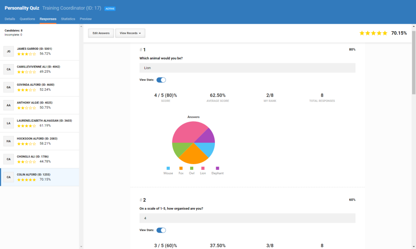The height and width of the screenshot is (249, 416).
Task: Open the Questions tab
Action: 27,19
